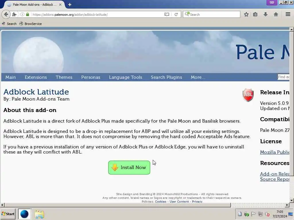Screen dimensions: 294x220
Task: Click the vertical scrollbar up arrow
Action: pyautogui.click(x=291, y=30)
